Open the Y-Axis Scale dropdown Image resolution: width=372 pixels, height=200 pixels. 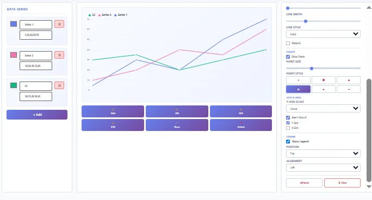tap(324, 109)
